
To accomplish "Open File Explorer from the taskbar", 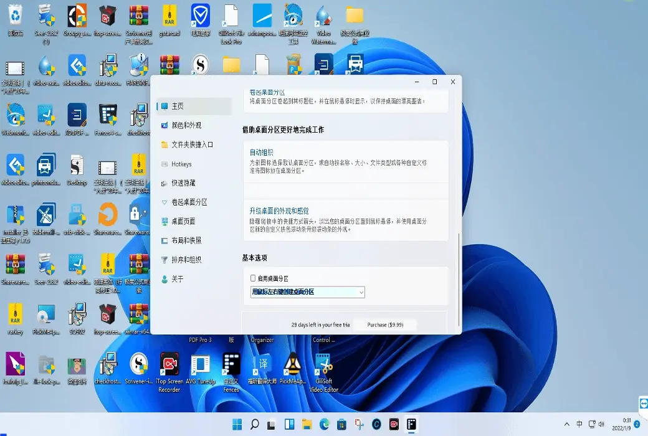I will (307, 424).
